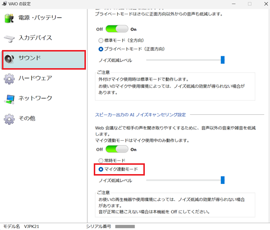Select マイク連動モード radio button
This screenshot has width=270, height=230.
tap(101, 170)
